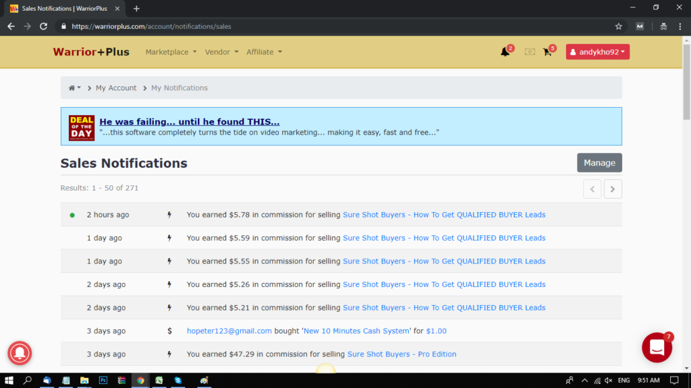The image size is (691, 388).
Task: Click the M extension icon in Chrome
Action: pyautogui.click(x=640, y=26)
